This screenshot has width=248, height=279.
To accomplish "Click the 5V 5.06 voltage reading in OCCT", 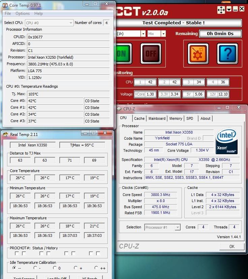I will click(x=194, y=94).
